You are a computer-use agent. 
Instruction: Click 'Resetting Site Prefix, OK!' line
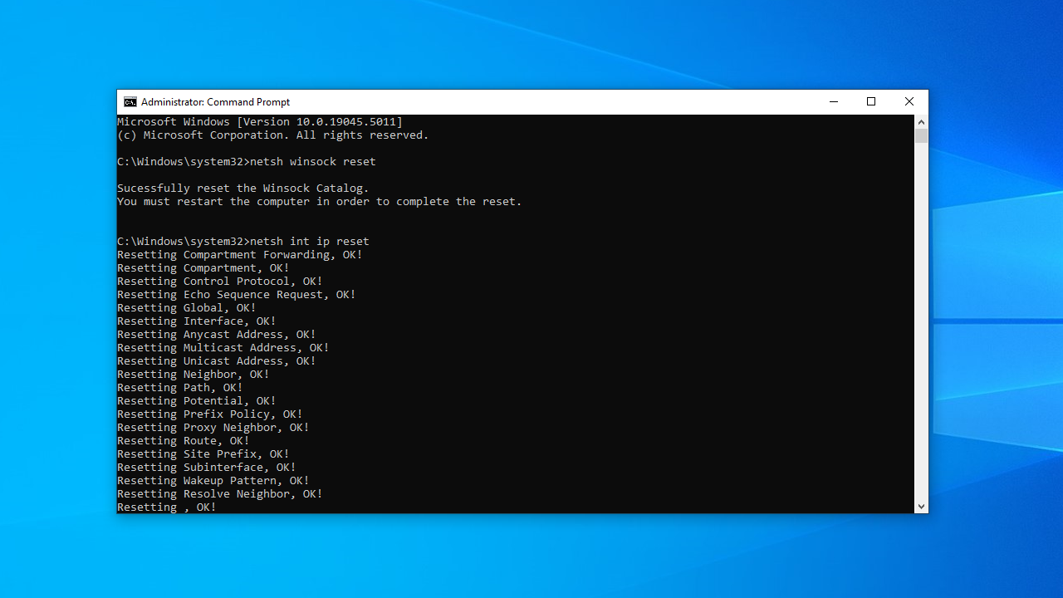203,454
